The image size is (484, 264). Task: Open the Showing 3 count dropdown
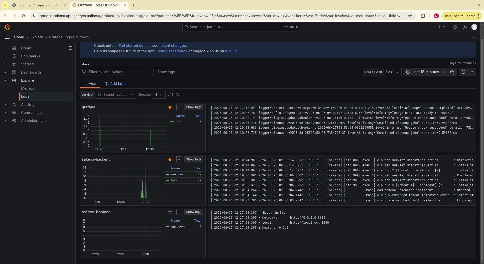click(x=159, y=95)
